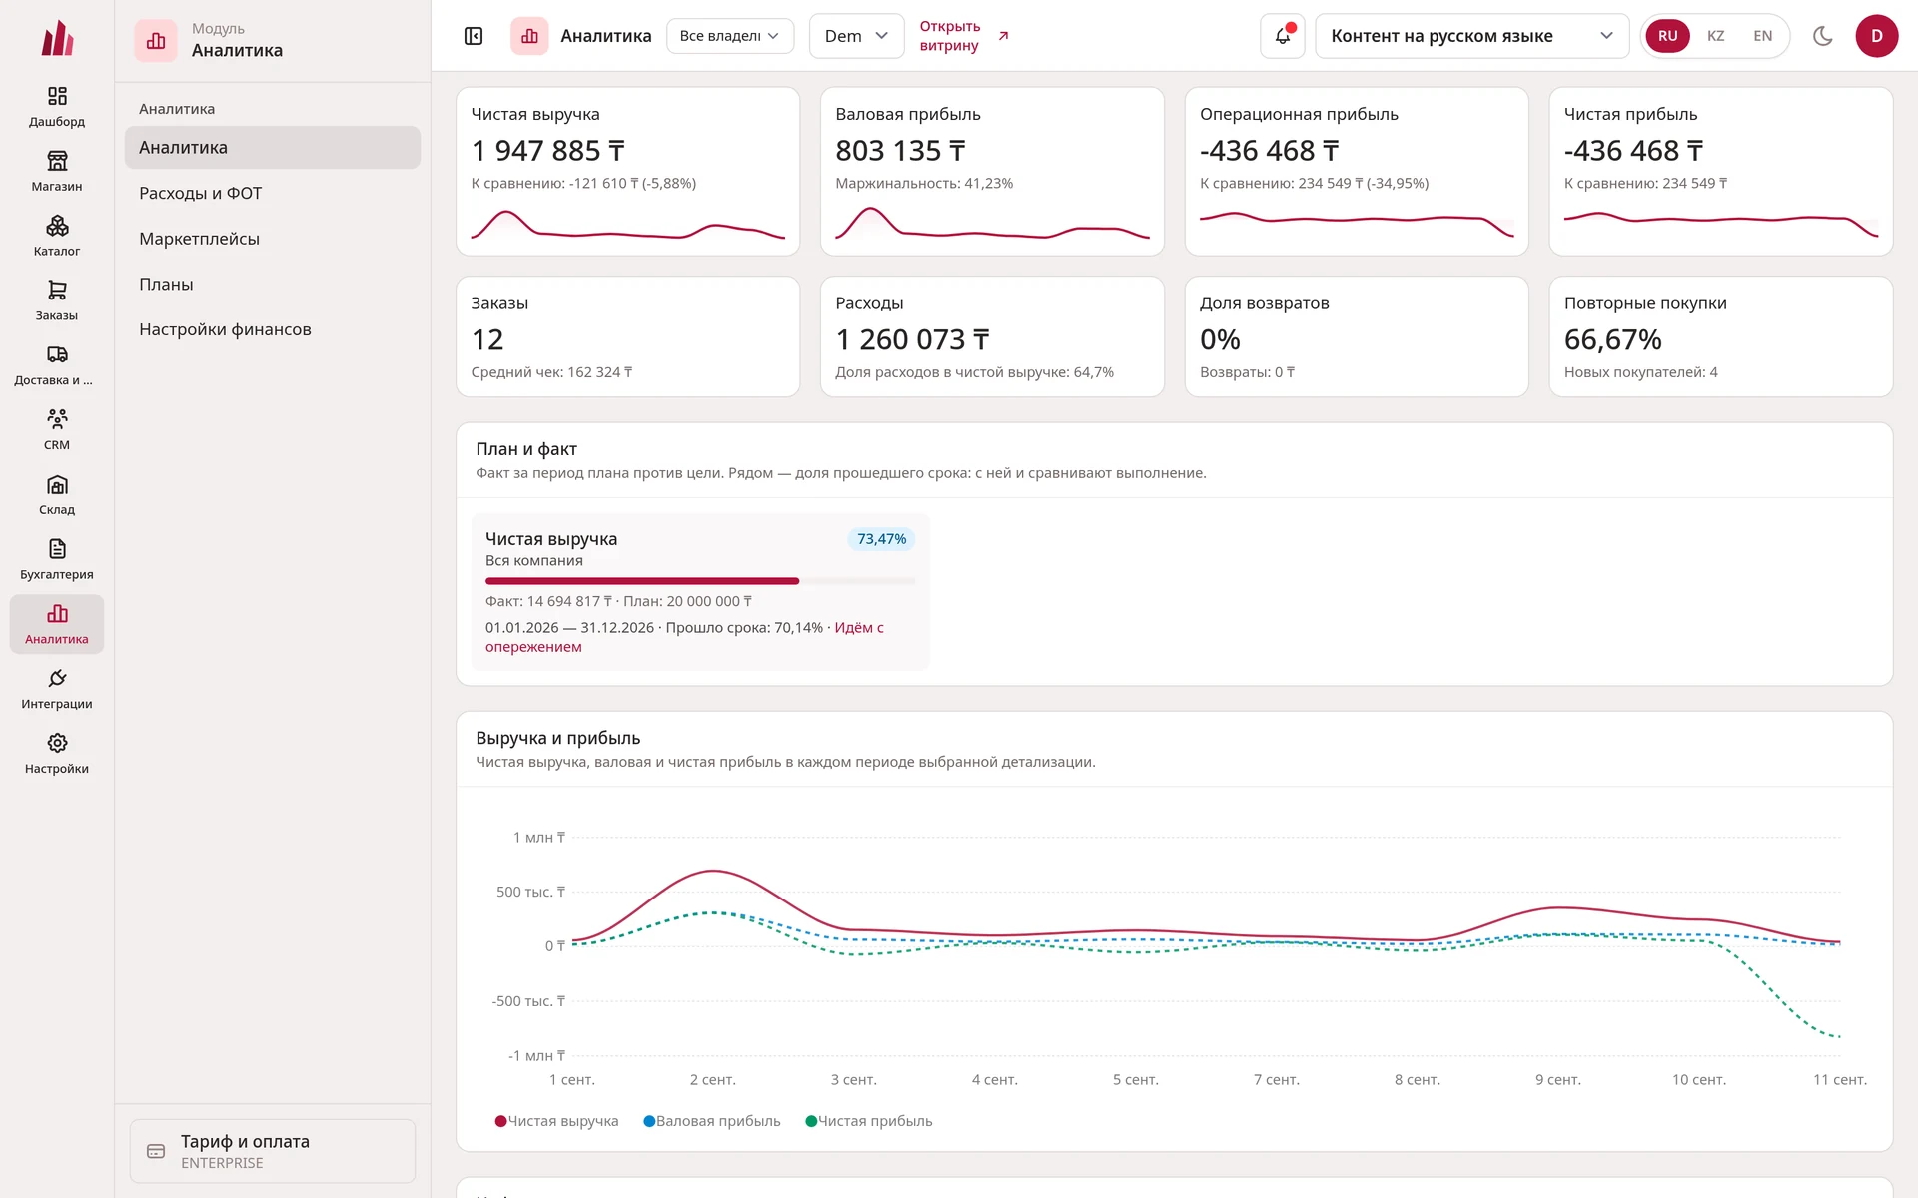Click the Чистая выручка plan card

pyautogui.click(x=700, y=591)
